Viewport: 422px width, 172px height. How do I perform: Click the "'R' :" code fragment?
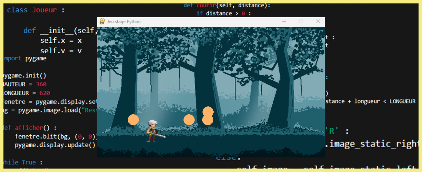pos(337,132)
